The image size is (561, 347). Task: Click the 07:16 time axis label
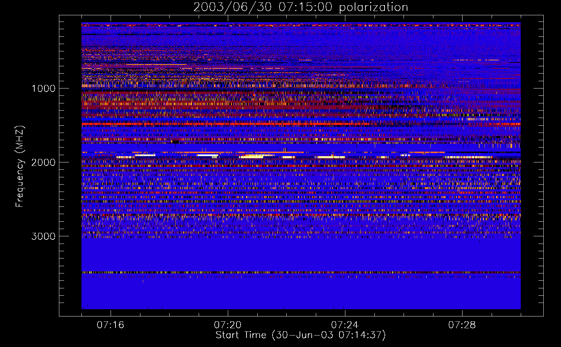(x=111, y=325)
